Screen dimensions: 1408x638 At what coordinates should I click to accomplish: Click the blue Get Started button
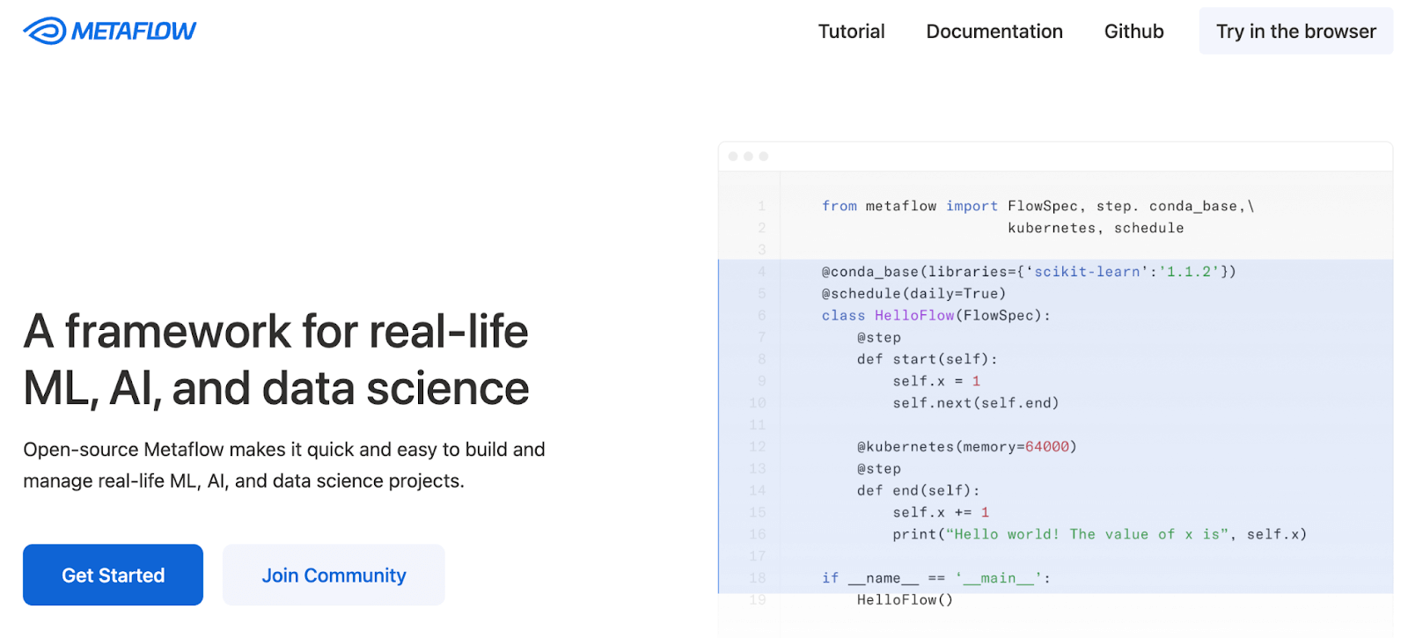(x=113, y=575)
